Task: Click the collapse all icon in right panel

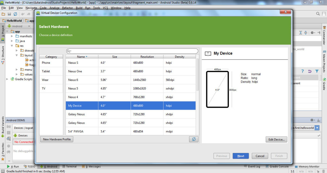Action: [306, 33]
